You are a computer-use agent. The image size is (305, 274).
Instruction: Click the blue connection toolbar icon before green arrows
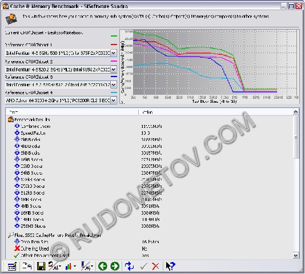pos(85,266)
